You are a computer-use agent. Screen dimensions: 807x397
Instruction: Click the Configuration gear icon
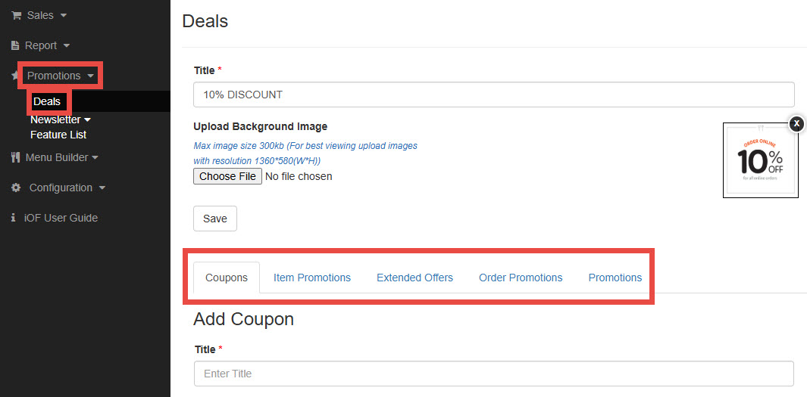[16, 188]
